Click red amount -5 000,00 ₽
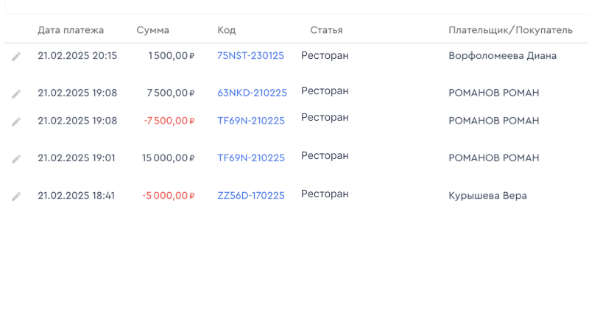589x318 pixels. (169, 196)
